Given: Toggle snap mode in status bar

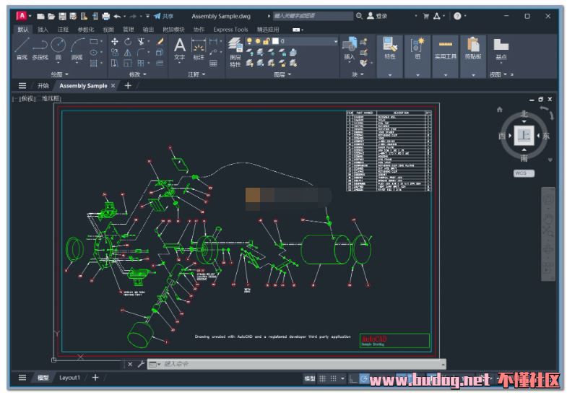Looking at the screenshot, I should [333, 378].
